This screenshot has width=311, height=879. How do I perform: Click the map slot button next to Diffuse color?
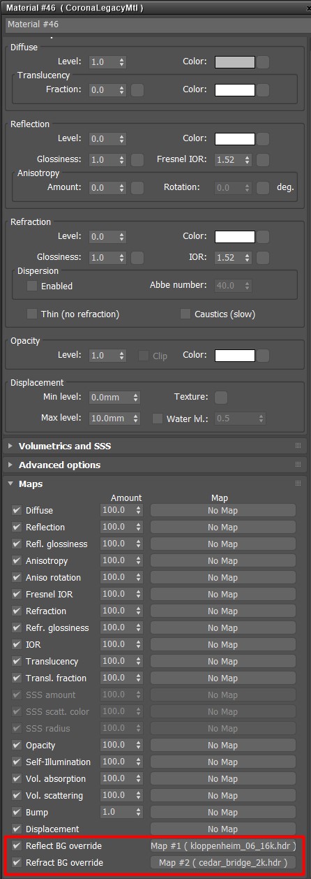263,62
